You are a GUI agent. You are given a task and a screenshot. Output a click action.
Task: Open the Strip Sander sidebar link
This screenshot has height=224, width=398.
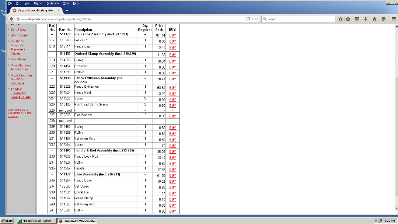[20, 35]
